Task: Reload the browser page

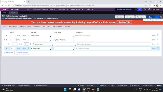Action: tap(9, 6)
